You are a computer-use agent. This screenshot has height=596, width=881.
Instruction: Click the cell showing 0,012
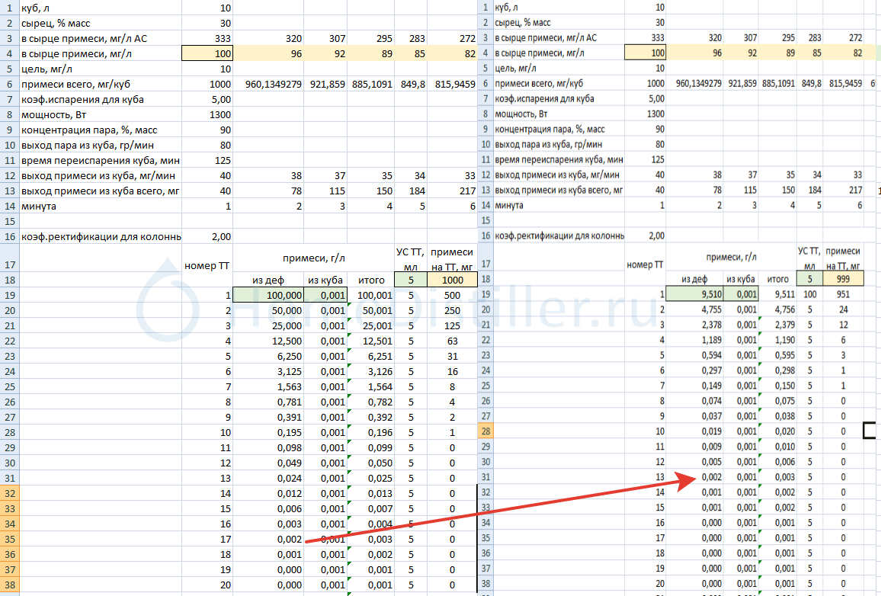[x=268, y=493]
